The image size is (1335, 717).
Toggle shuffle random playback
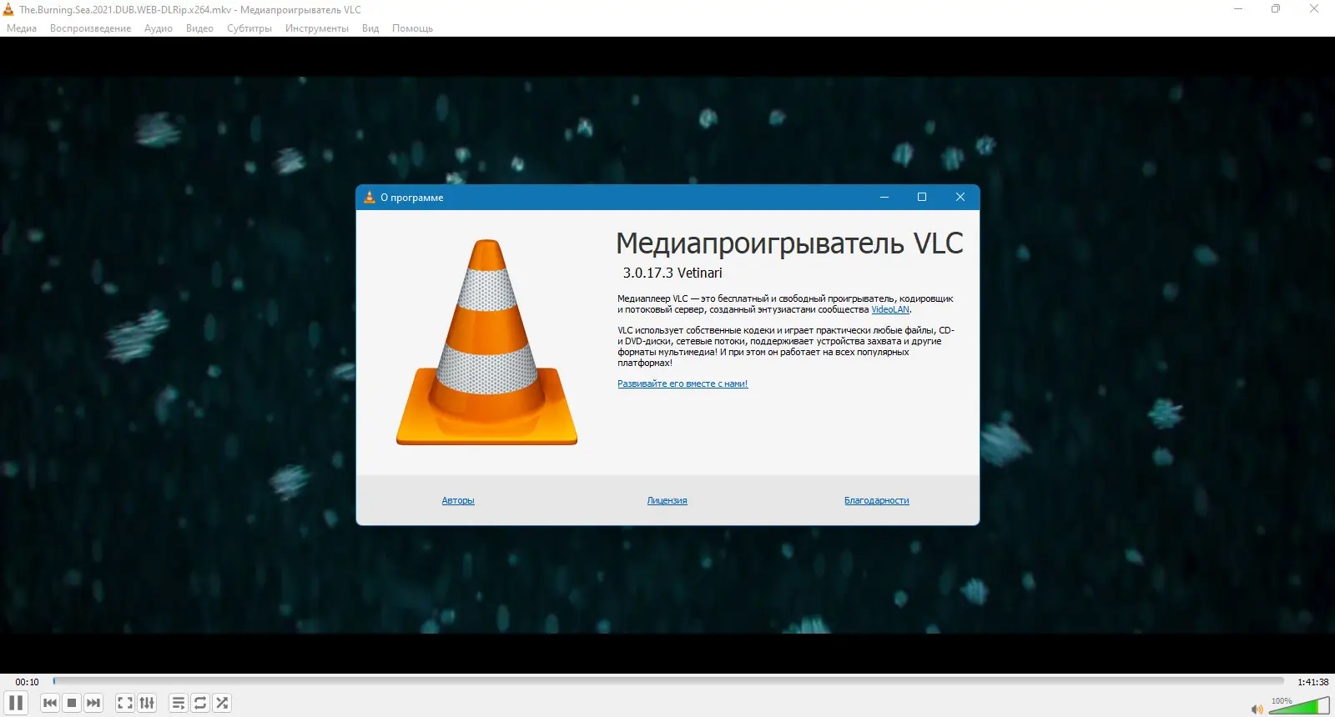click(222, 703)
